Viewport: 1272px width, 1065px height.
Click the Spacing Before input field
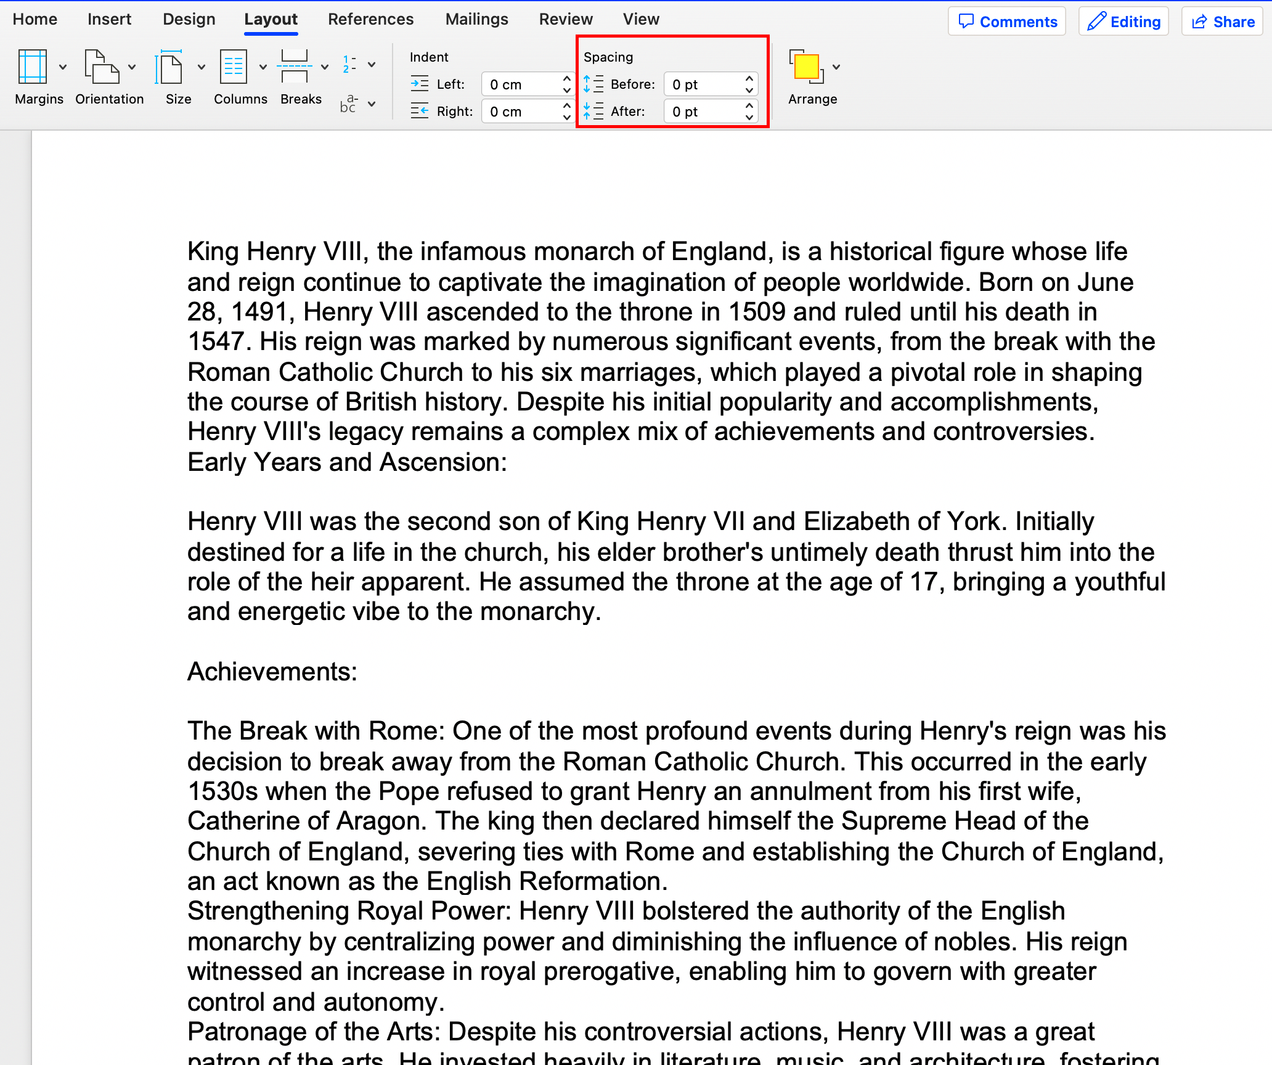pos(703,84)
